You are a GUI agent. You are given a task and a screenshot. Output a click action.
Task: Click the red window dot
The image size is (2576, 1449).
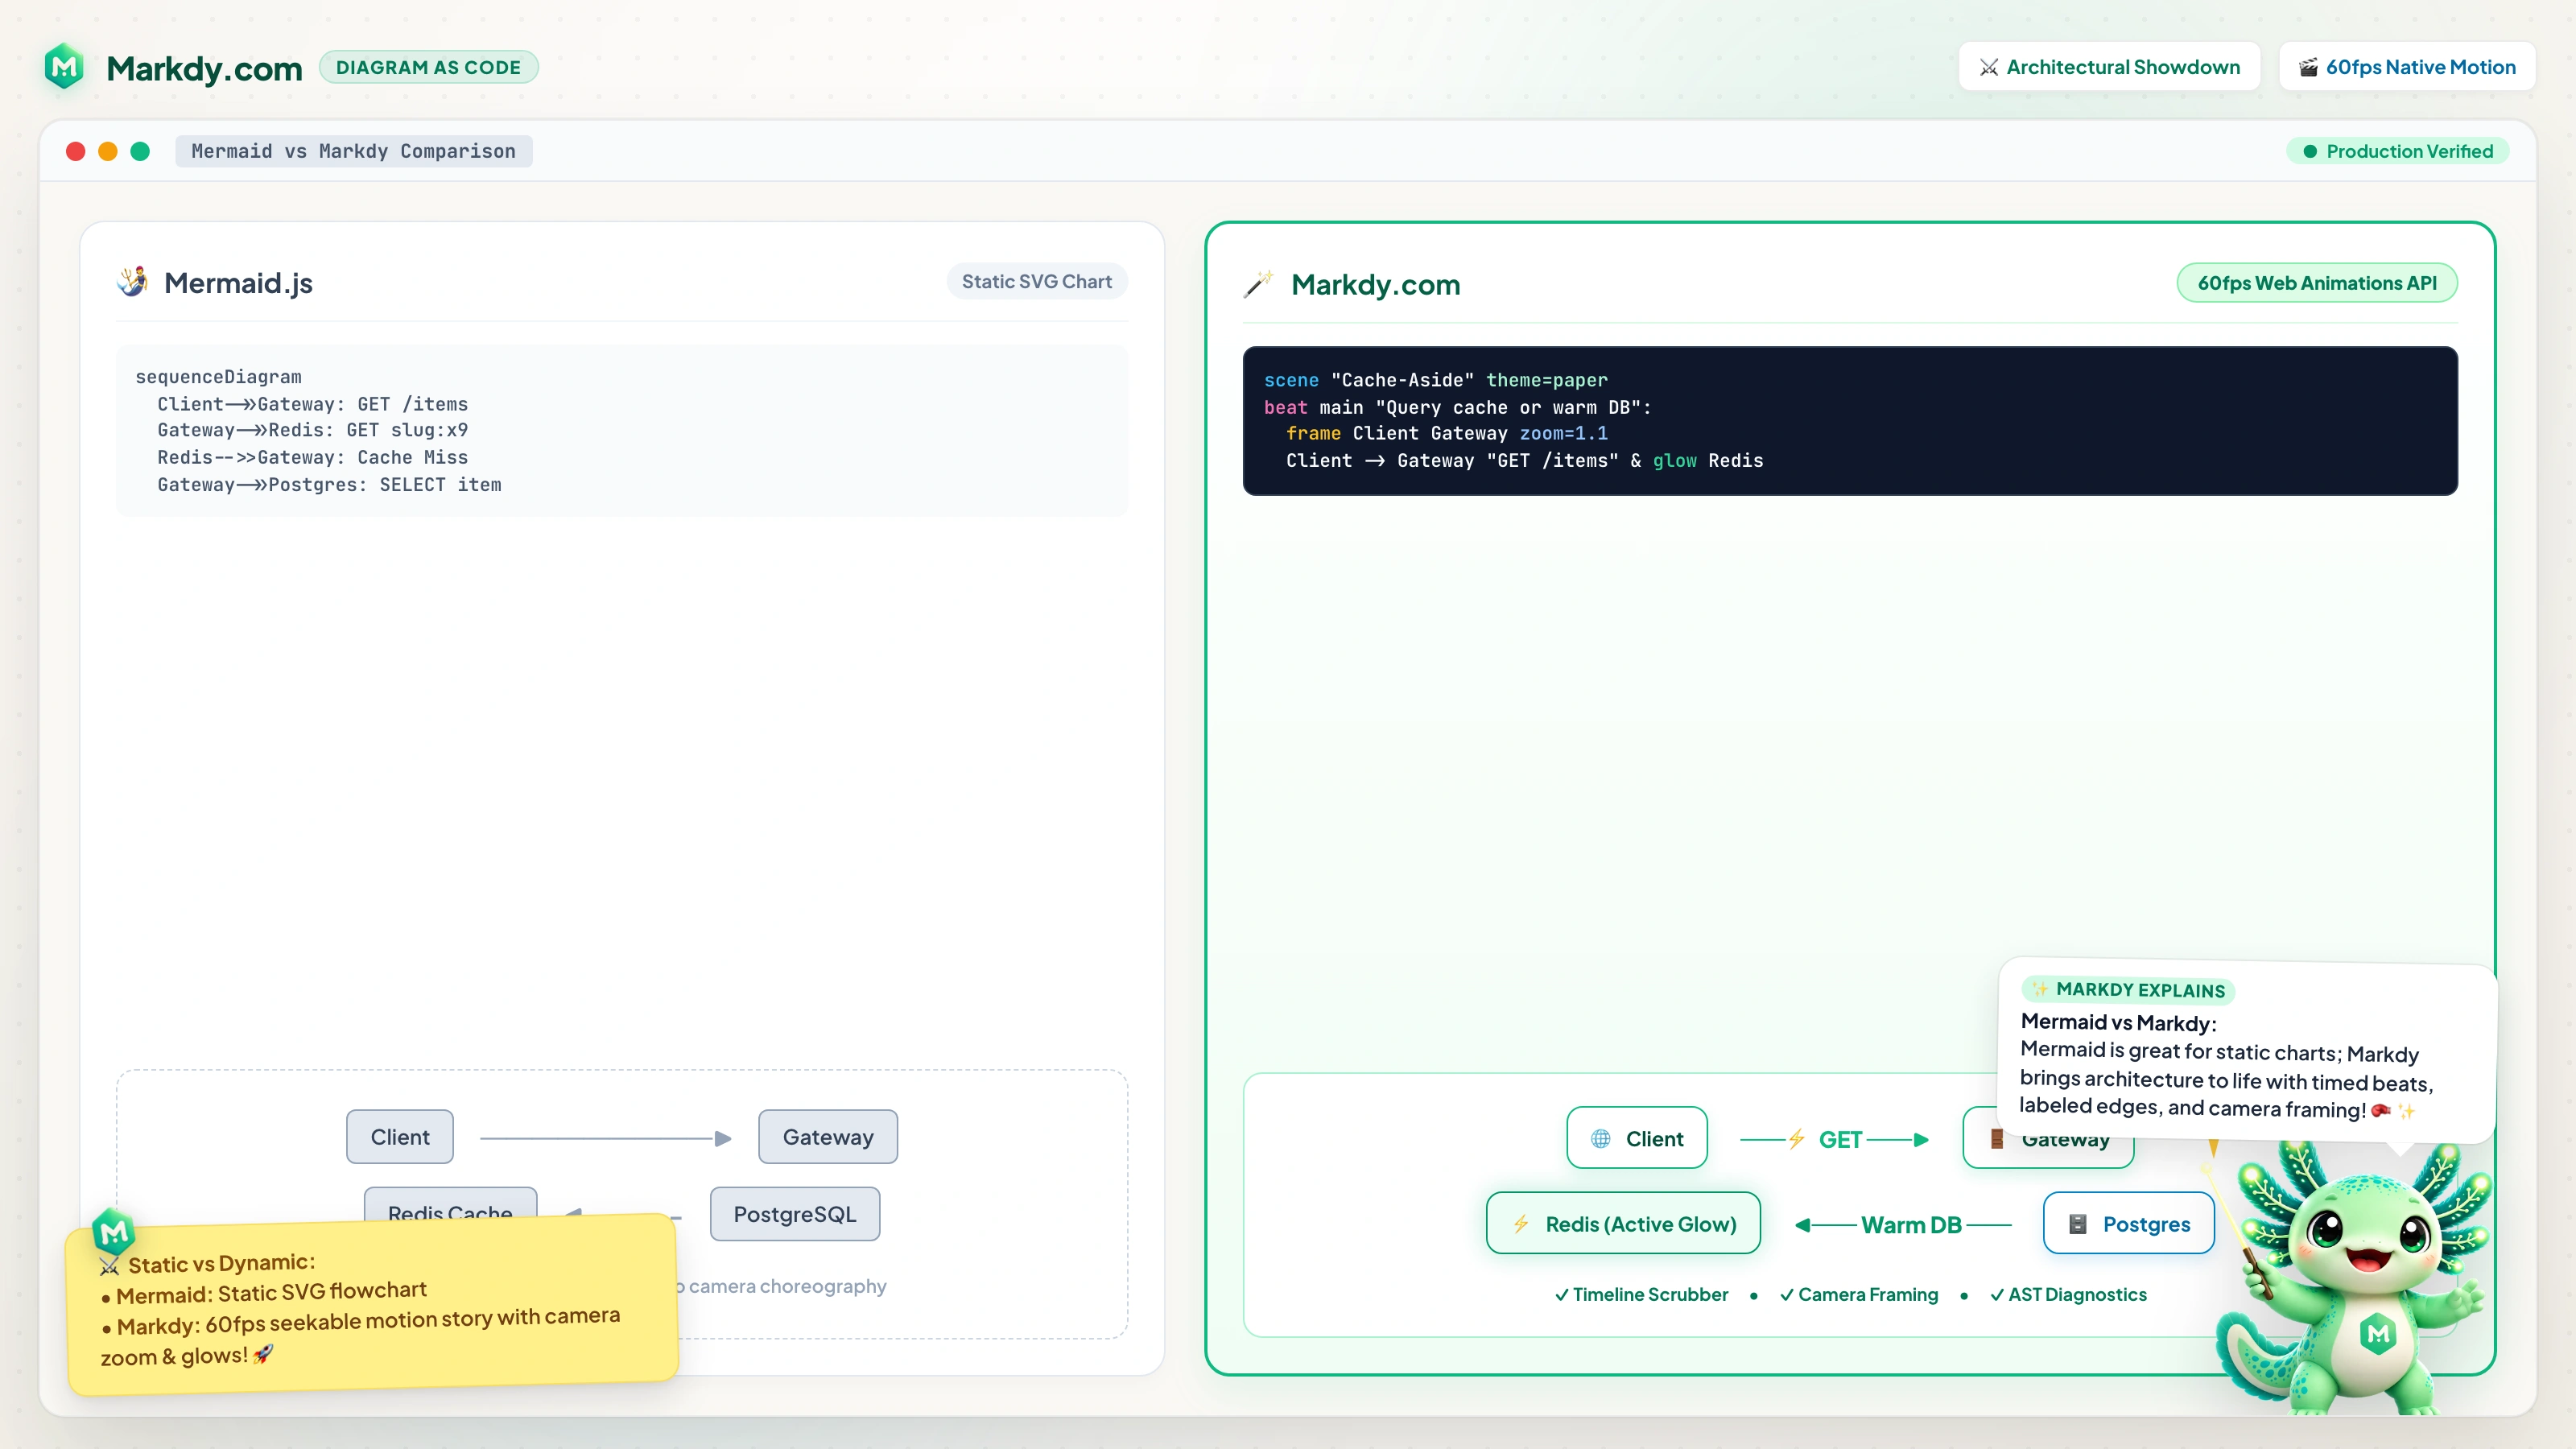[x=75, y=151]
